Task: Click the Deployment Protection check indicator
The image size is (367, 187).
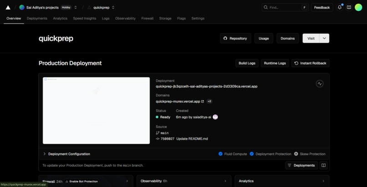Action: 252,154
